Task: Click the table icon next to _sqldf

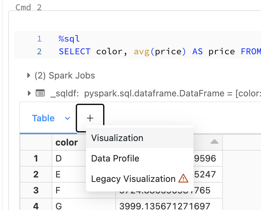Action: pyautogui.click(x=40, y=94)
